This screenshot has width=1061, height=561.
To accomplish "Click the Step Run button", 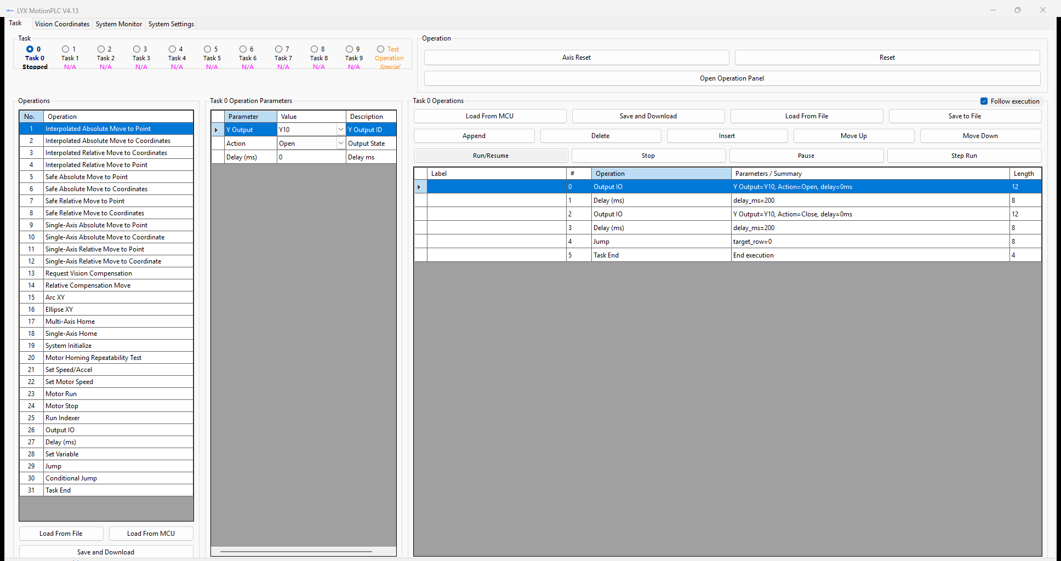I will (964, 156).
